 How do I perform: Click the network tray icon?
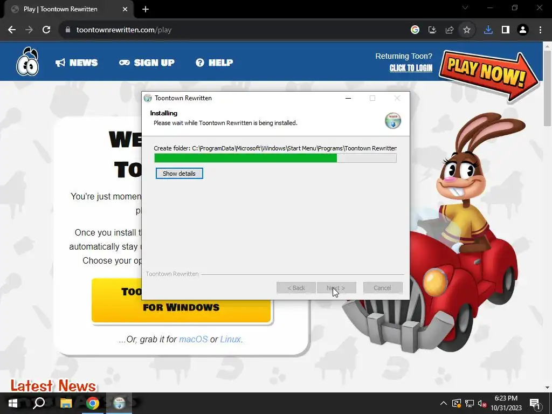(x=470, y=403)
